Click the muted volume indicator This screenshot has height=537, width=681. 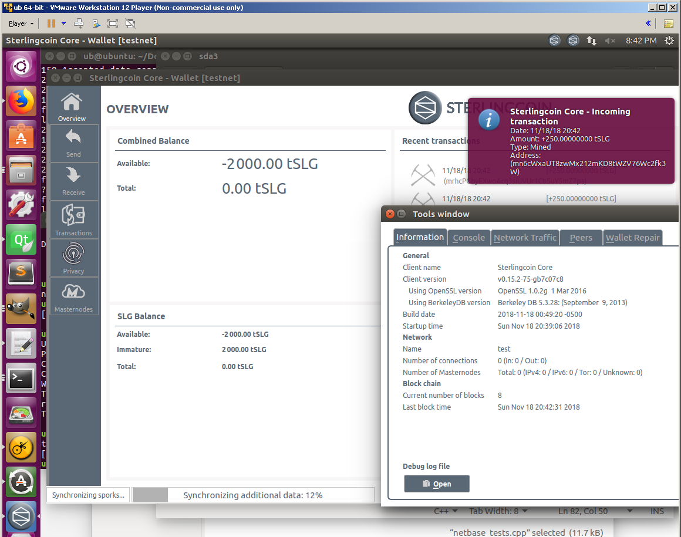click(x=610, y=40)
